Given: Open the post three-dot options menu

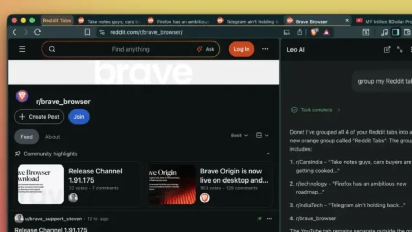Looking at the screenshot, I should [x=269, y=219].
